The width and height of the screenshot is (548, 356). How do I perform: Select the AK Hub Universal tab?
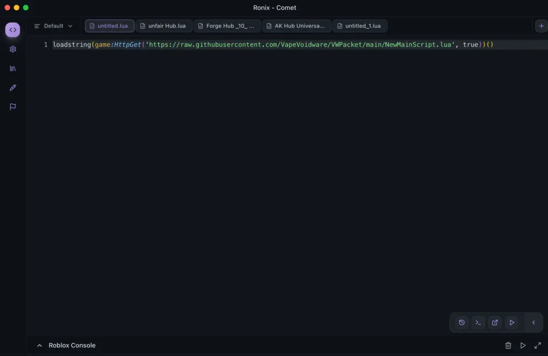[x=298, y=25]
